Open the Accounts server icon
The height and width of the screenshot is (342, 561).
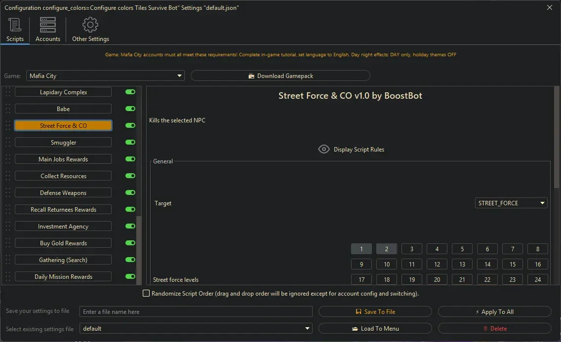[x=48, y=25]
